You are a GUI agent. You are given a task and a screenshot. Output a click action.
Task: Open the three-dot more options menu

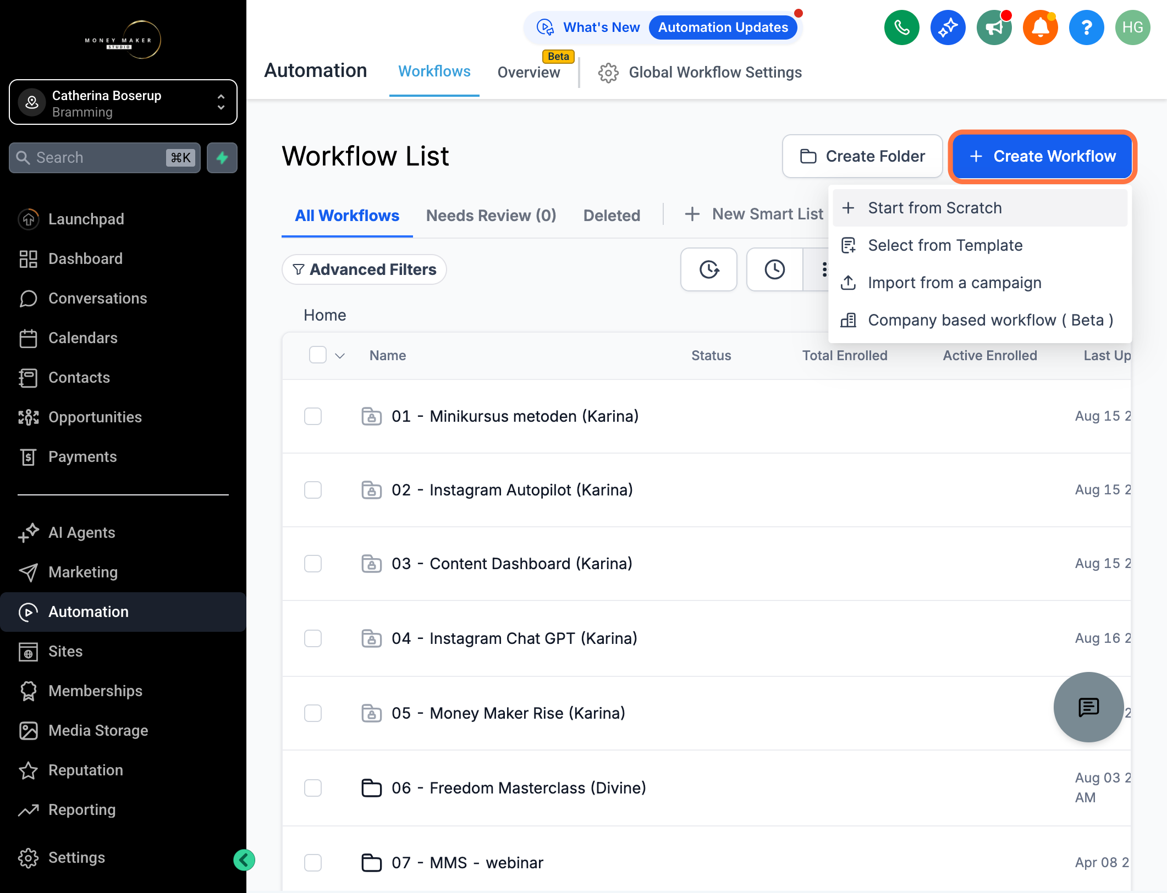point(823,269)
